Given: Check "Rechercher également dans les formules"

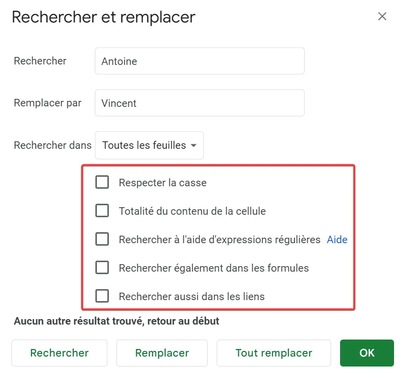Looking at the screenshot, I should [102, 268].
